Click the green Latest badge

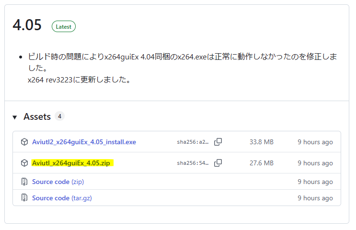pos(63,27)
